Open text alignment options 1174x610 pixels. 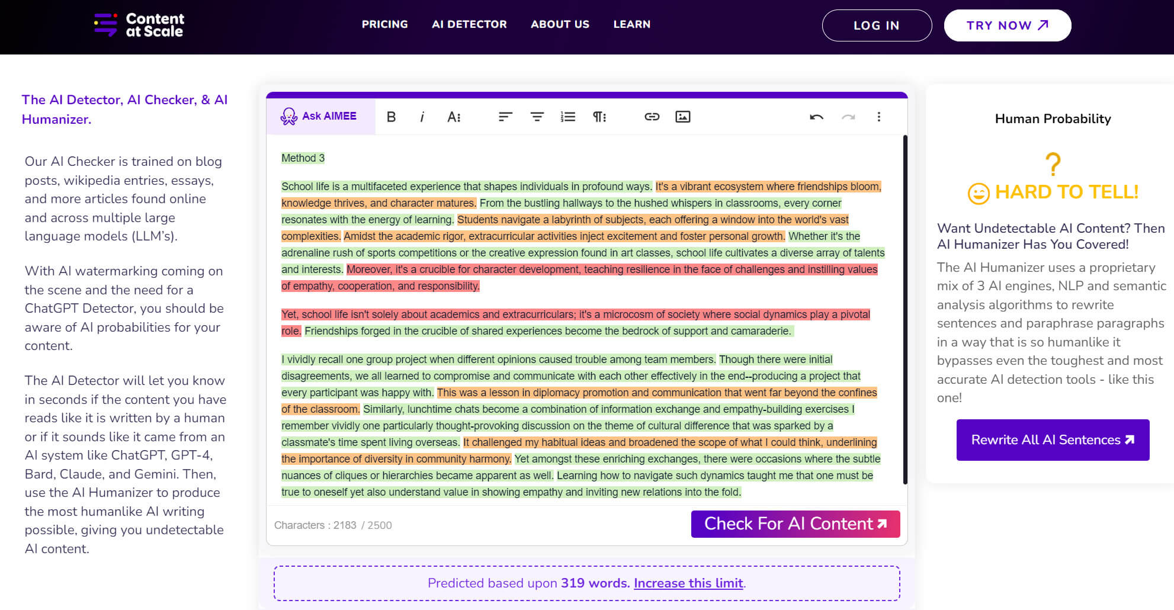coord(505,117)
